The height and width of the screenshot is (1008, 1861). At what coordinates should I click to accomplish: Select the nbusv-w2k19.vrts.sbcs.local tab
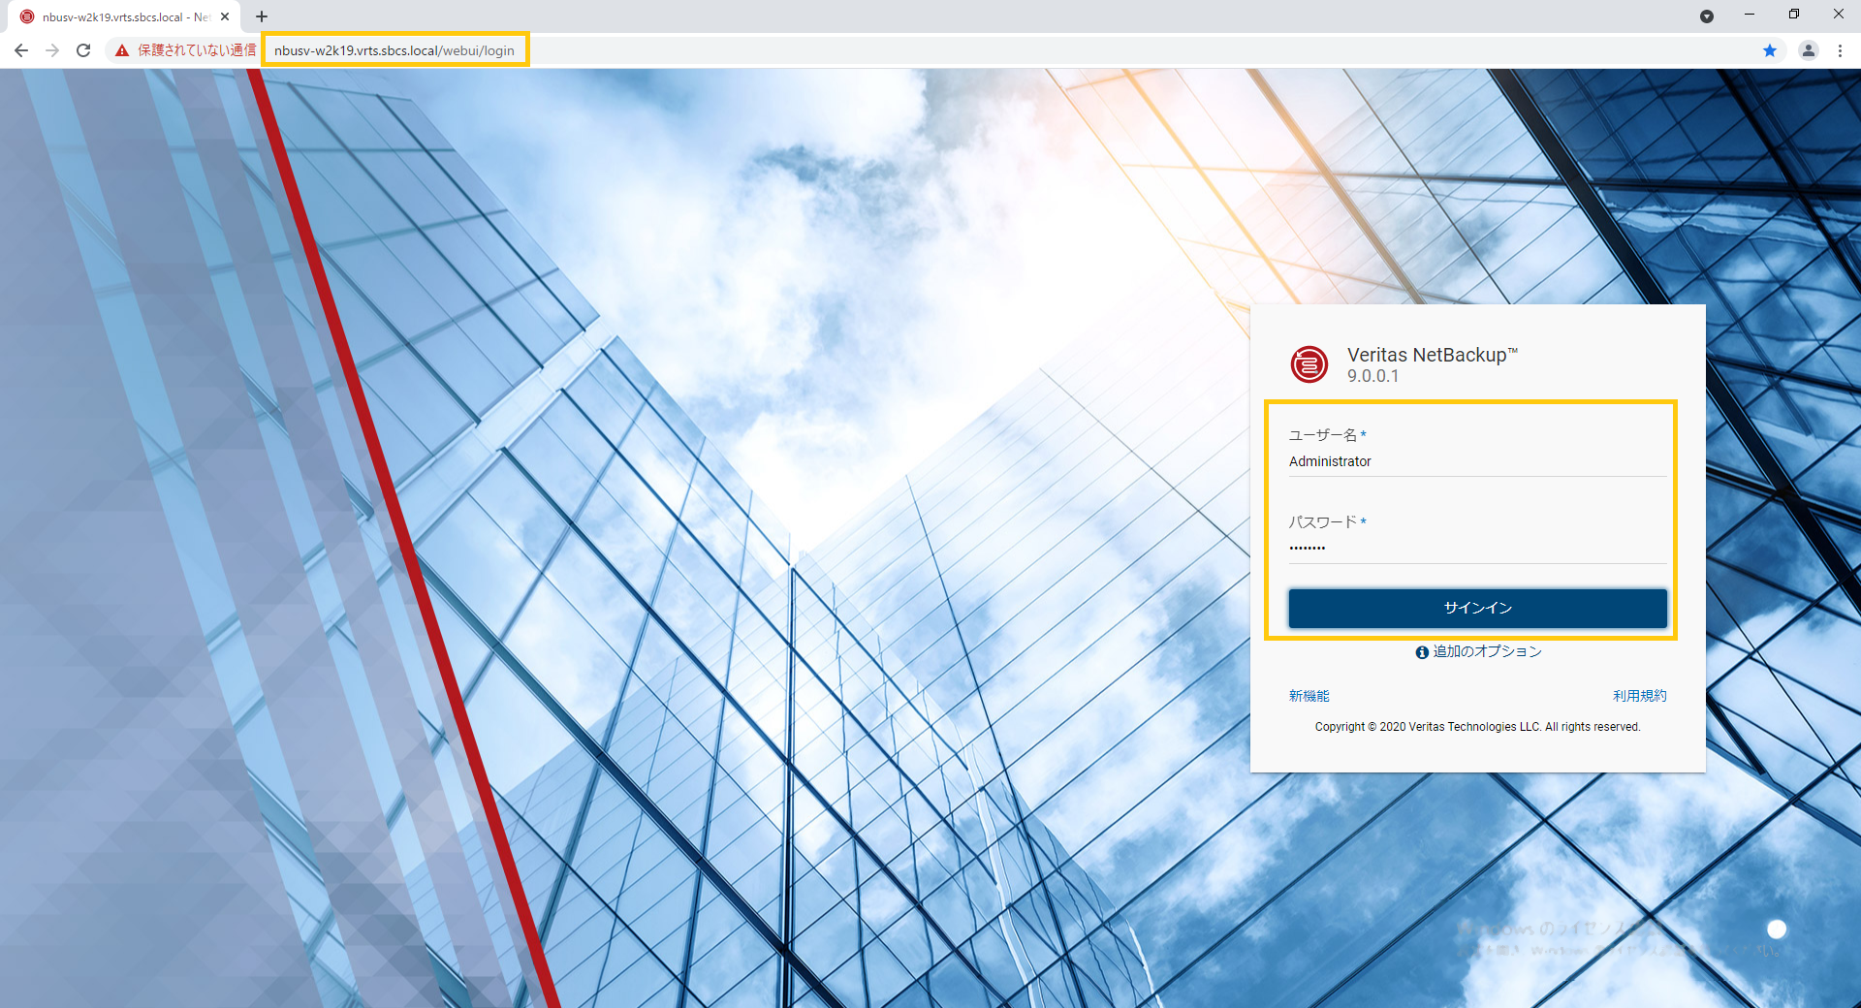[x=124, y=16]
